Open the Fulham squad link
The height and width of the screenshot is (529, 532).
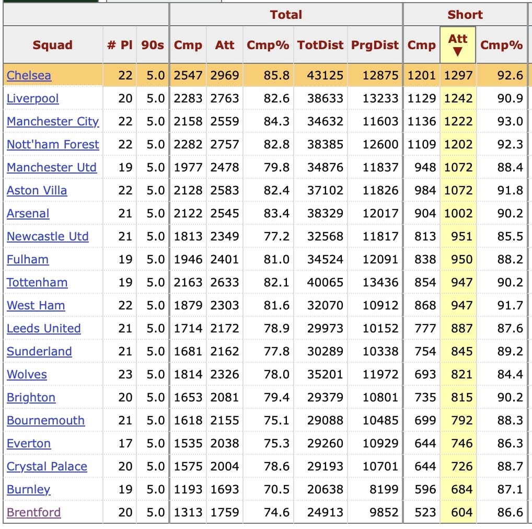(28, 260)
